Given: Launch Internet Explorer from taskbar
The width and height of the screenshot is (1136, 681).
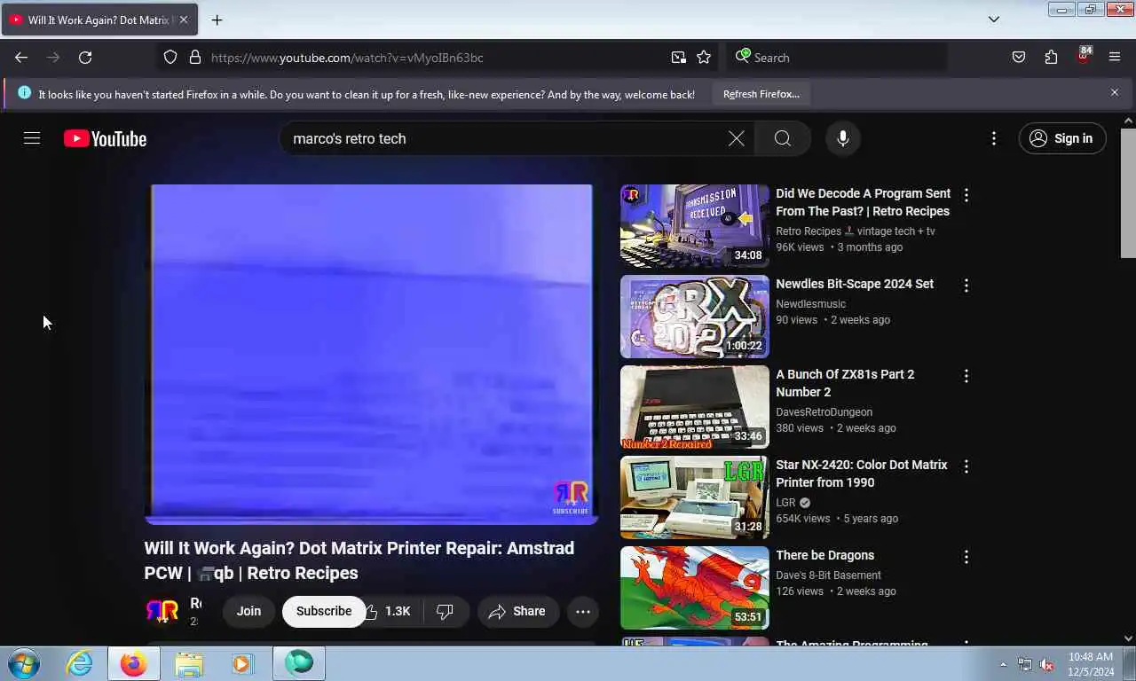Looking at the screenshot, I should 79,663.
